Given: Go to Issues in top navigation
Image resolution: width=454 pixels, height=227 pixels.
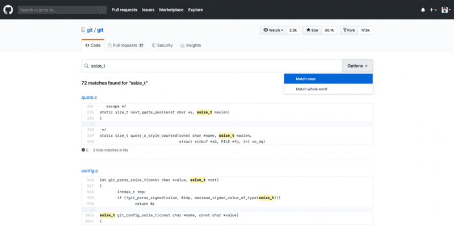Looking at the screenshot, I should [148, 10].
